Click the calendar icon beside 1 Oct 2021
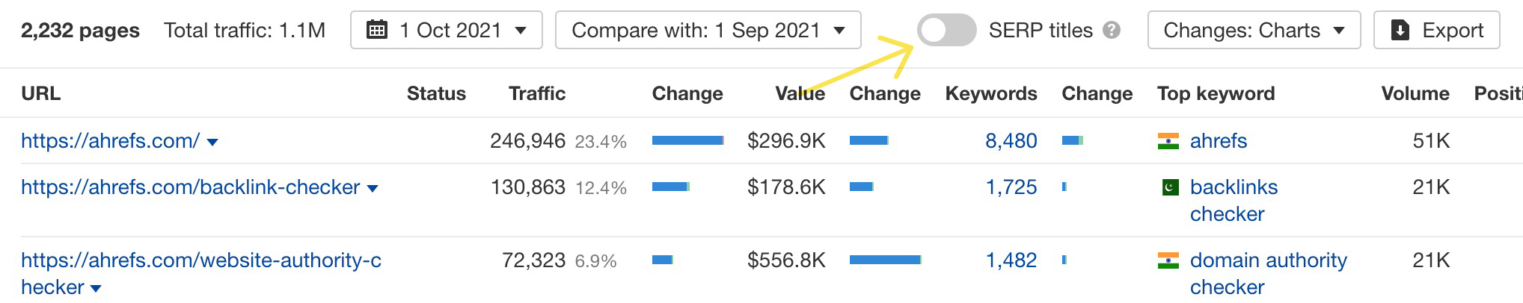This screenshot has width=1523, height=303. point(377,31)
